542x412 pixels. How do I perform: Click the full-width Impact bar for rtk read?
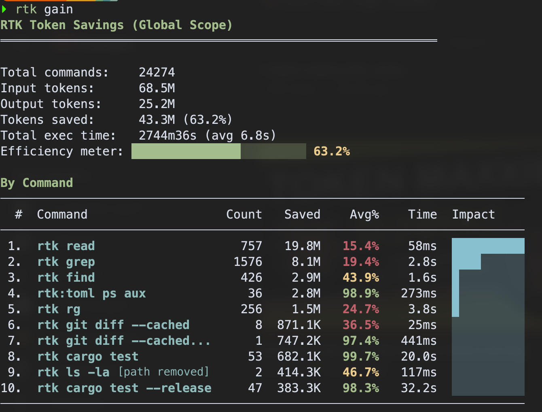coord(488,246)
